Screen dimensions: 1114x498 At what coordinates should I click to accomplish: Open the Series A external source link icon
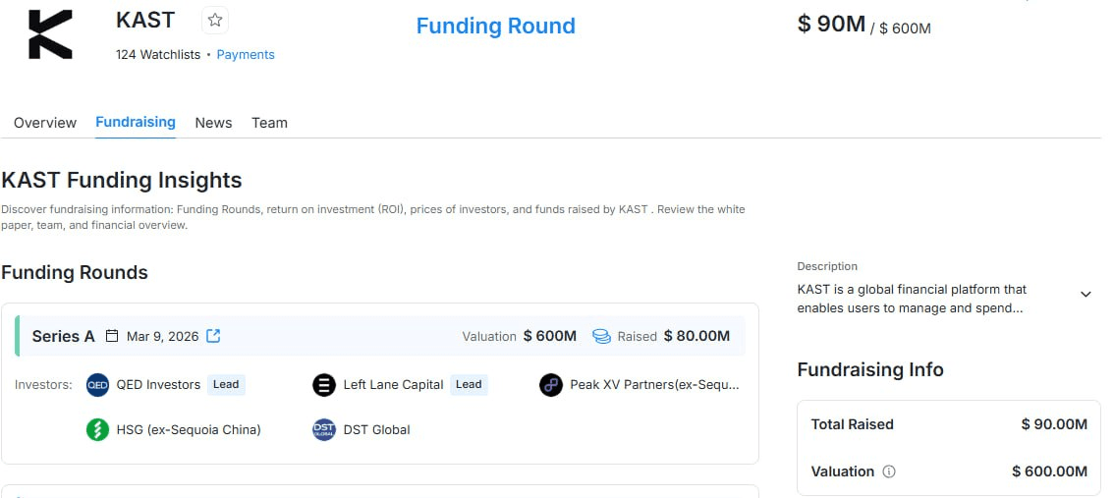click(213, 336)
